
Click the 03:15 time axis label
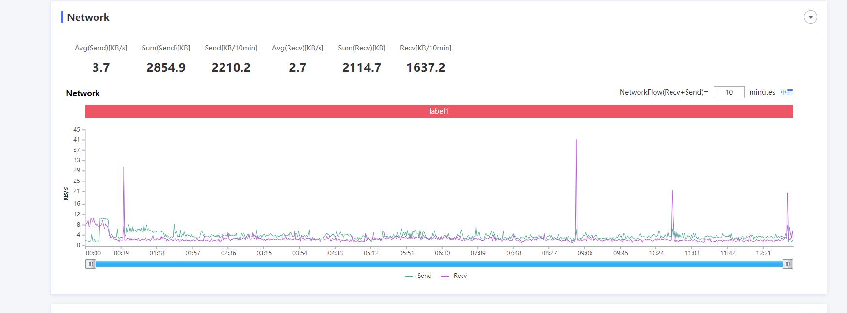(x=264, y=253)
